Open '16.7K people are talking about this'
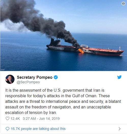This screenshot has height=135, width=127. click(x=38, y=129)
